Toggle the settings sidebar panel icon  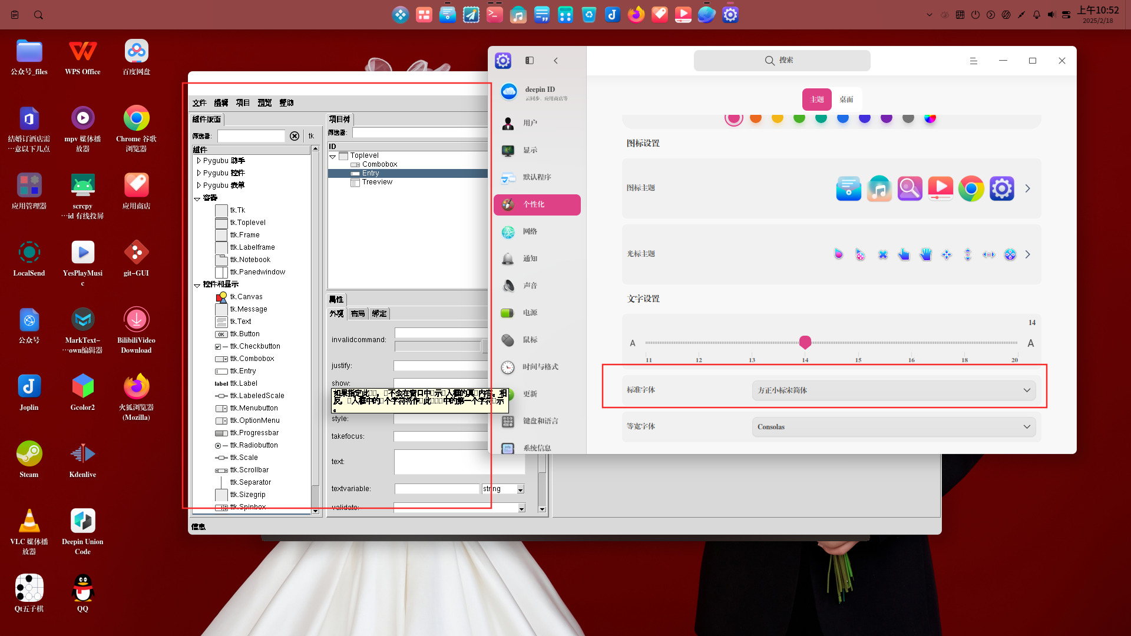pyautogui.click(x=530, y=60)
